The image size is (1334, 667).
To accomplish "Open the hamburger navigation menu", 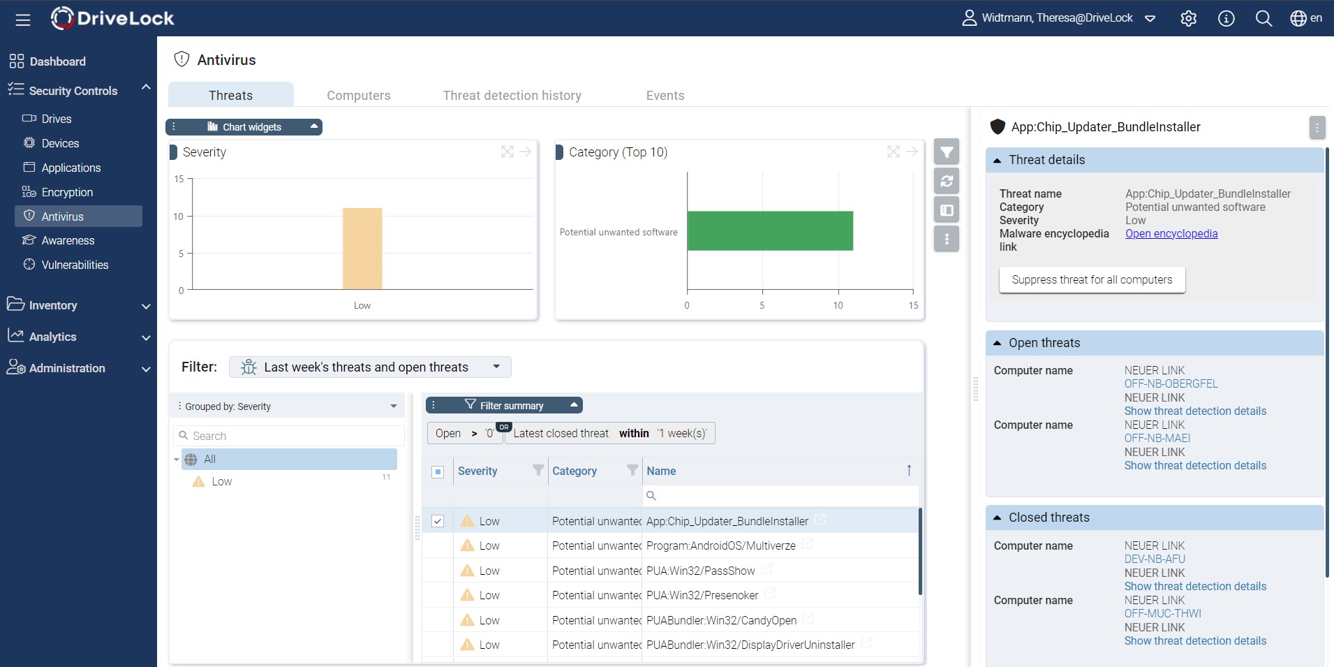I will [23, 20].
